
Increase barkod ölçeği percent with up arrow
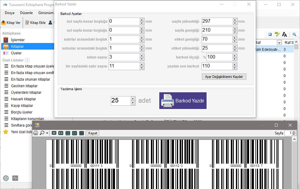click(x=235, y=56)
